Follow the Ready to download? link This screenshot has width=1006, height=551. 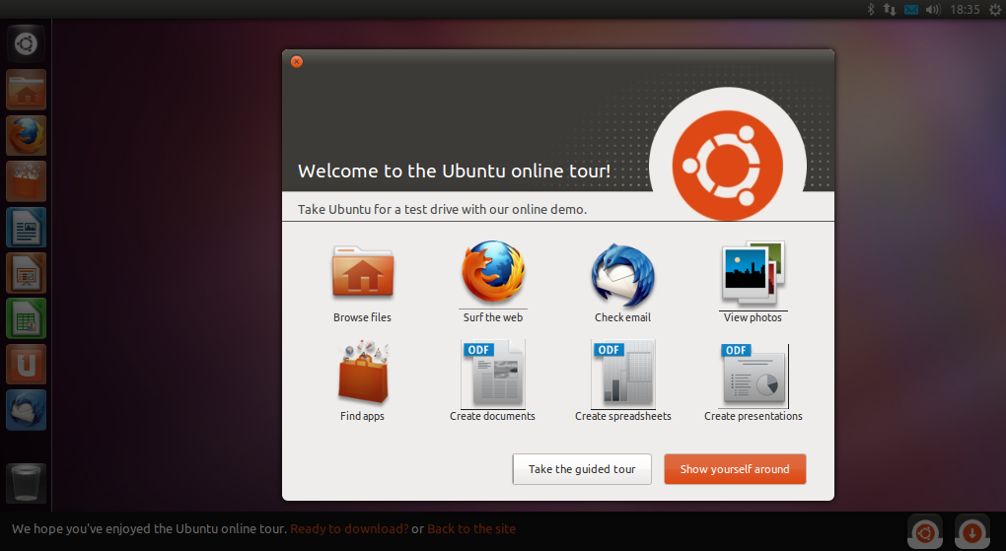(349, 529)
